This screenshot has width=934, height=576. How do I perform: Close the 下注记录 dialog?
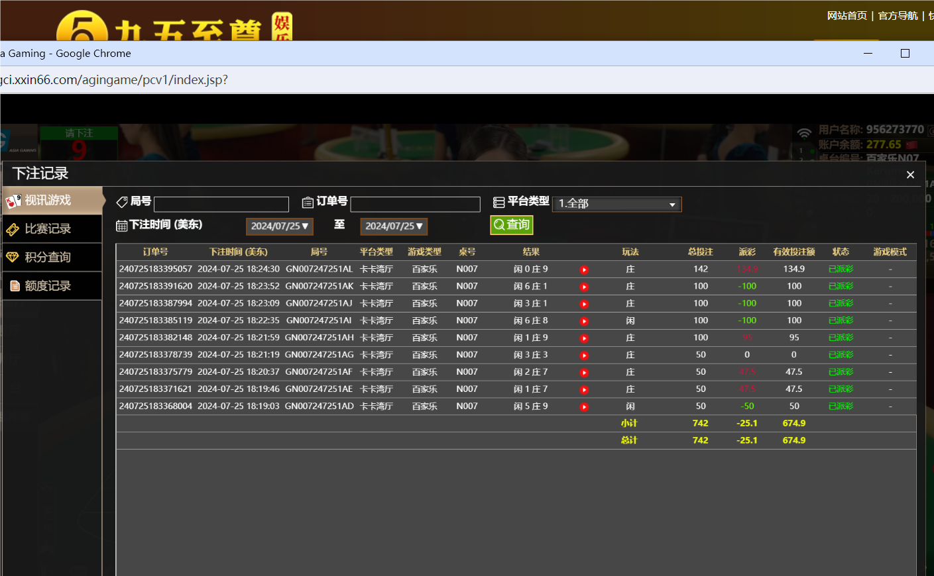point(910,174)
